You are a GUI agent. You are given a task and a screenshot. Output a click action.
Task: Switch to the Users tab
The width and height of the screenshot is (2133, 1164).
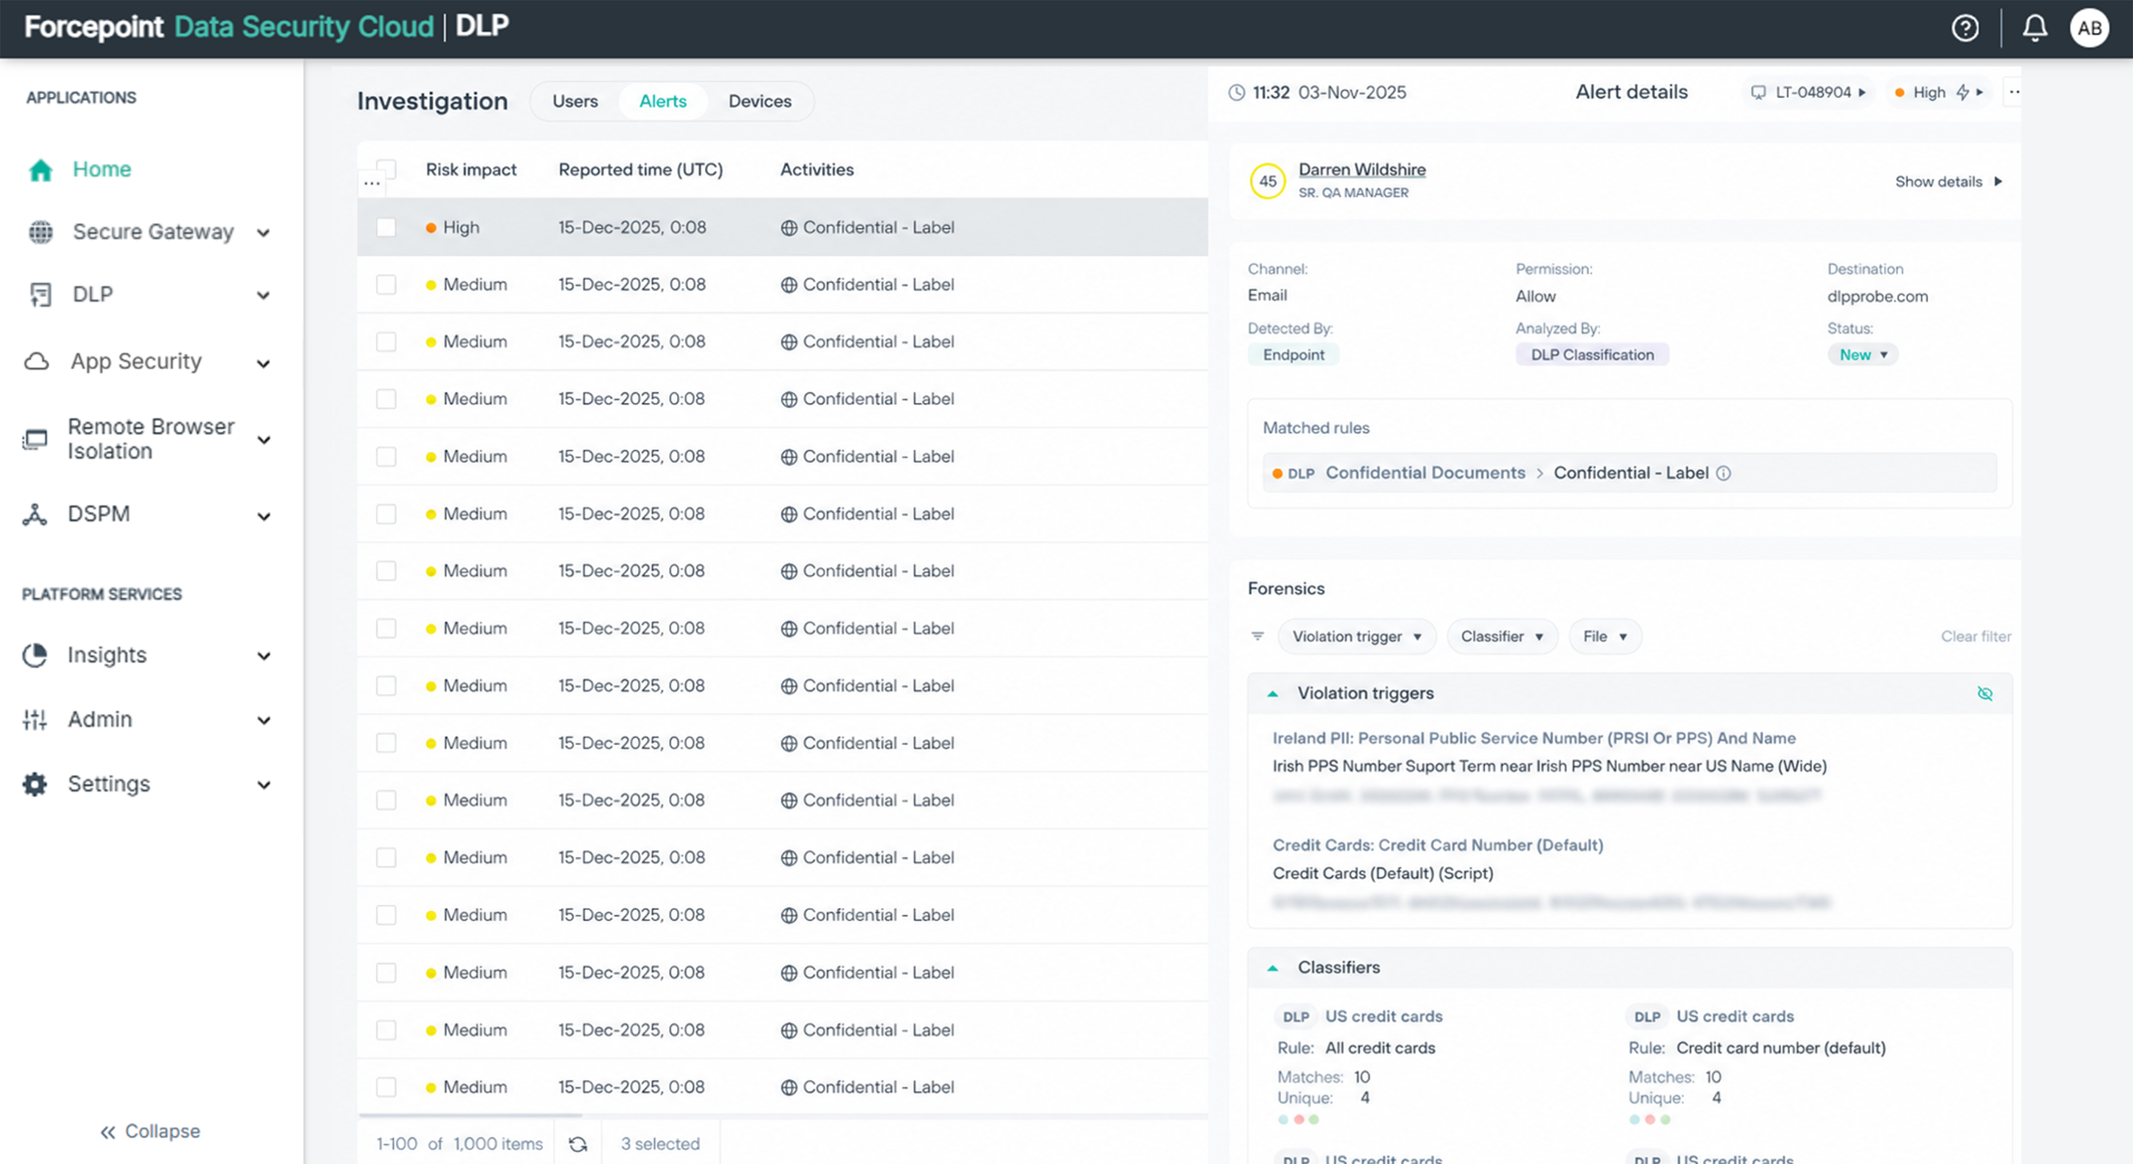575,101
